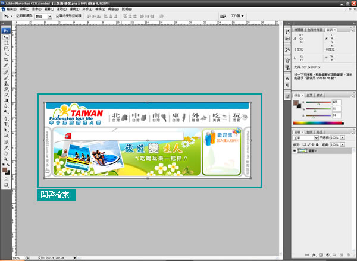
Task: Open the 分析 menu
Action: pos(87,9)
